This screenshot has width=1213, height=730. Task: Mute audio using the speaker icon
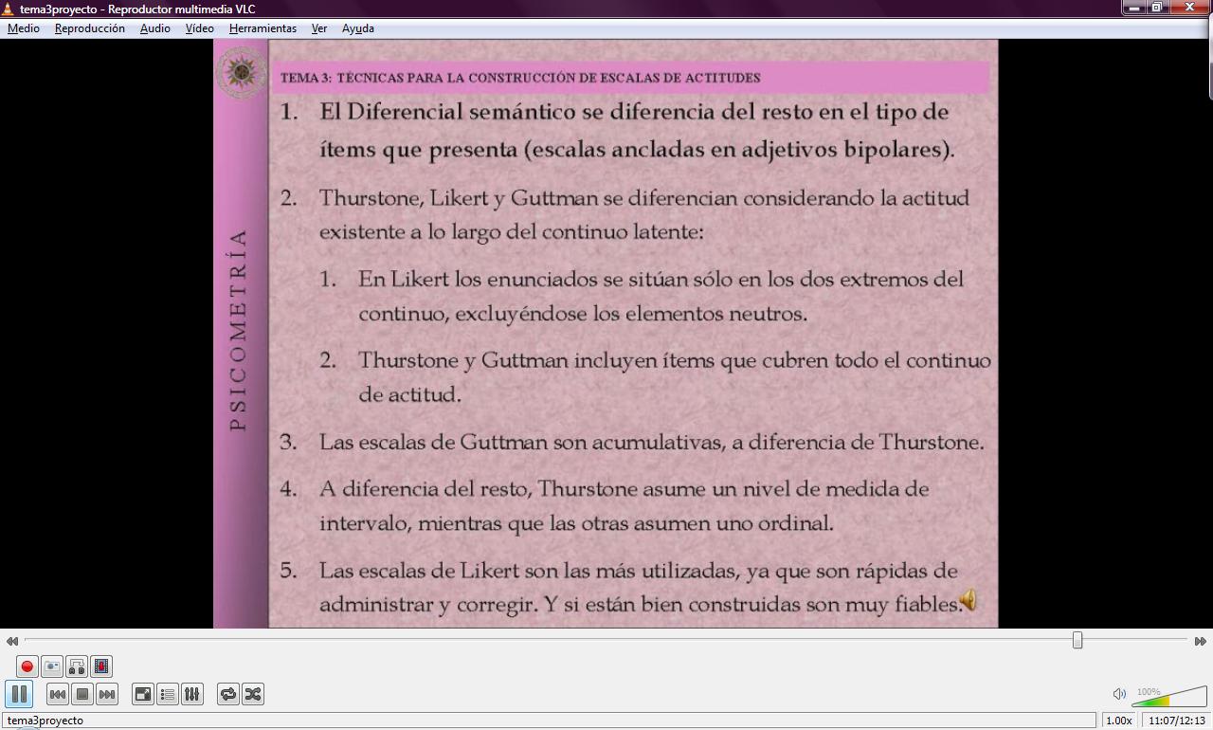(1119, 694)
